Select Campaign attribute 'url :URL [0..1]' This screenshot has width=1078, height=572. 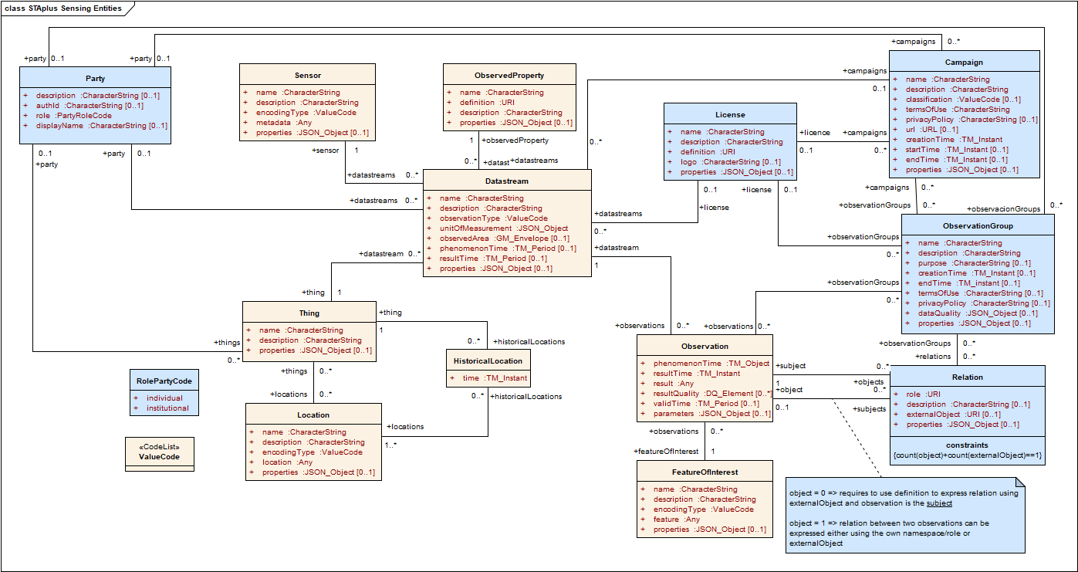point(931,130)
